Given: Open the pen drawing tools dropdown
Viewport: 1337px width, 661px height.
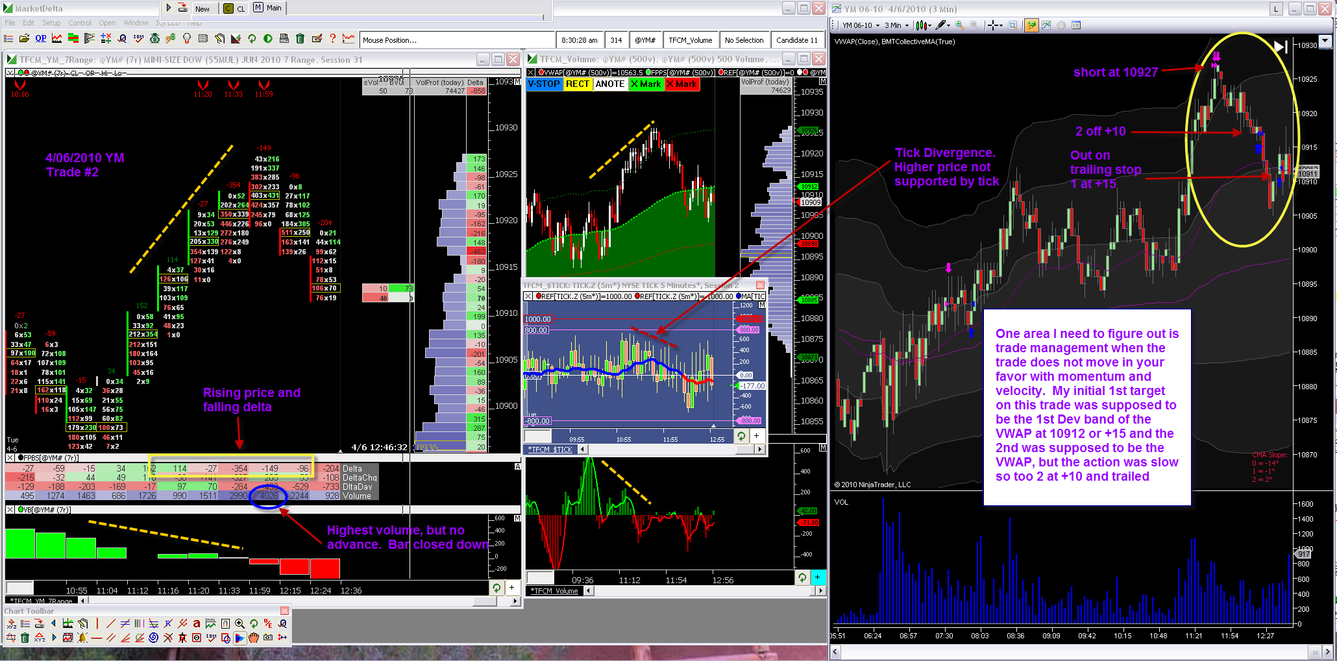Looking at the screenshot, I should (x=943, y=25).
